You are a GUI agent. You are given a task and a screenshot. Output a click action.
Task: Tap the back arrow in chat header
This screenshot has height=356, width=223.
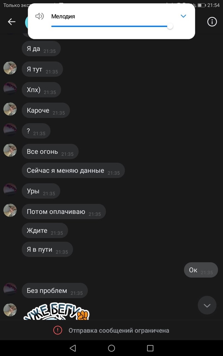12,22
